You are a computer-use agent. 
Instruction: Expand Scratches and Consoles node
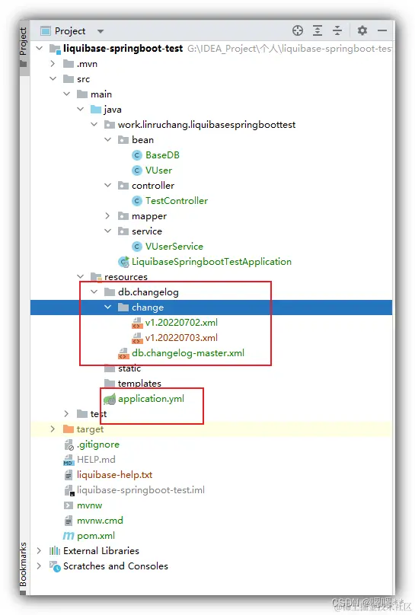[x=40, y=566]
